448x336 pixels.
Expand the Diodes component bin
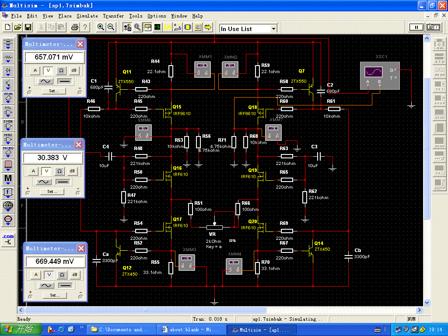coord(8,70)
